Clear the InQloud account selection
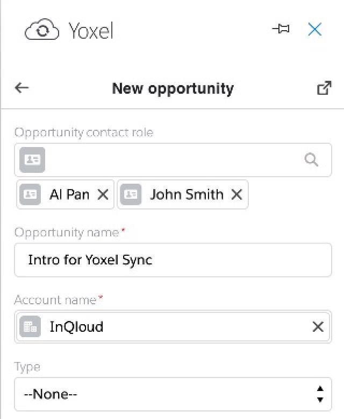344x419 pixels. (x=318, y=326)
